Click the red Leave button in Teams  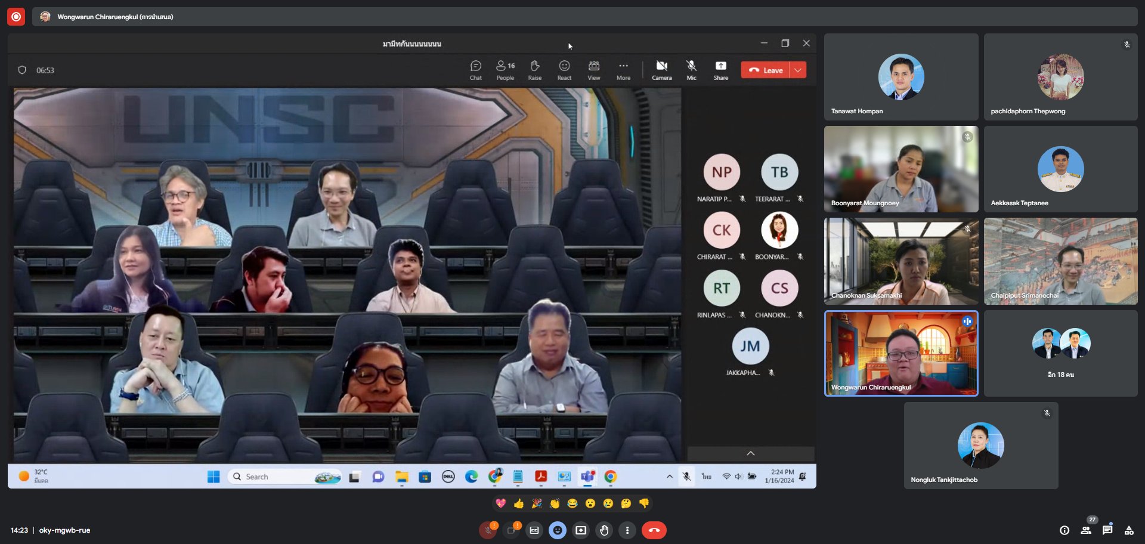tap(765, 70)
